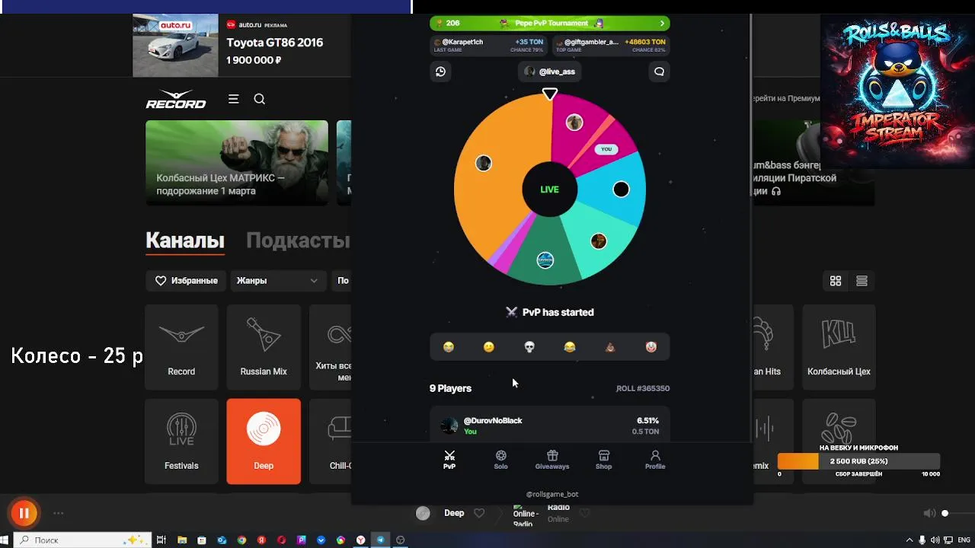Send the second emoji reaction
Viewport: 975px width, 548px height.
tap(489, 347)
